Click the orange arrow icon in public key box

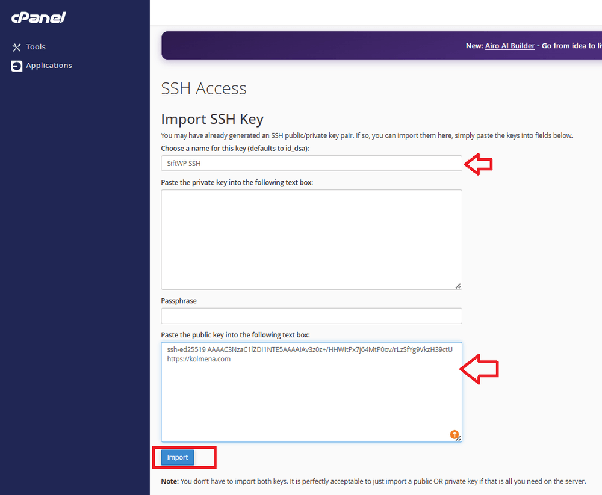point(454,434)
